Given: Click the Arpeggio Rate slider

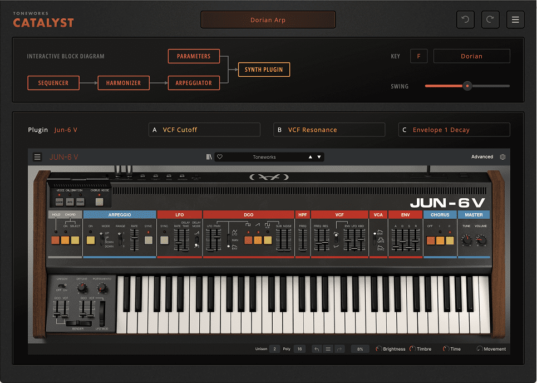Looking at the screenshot, I should pos(135,240).
